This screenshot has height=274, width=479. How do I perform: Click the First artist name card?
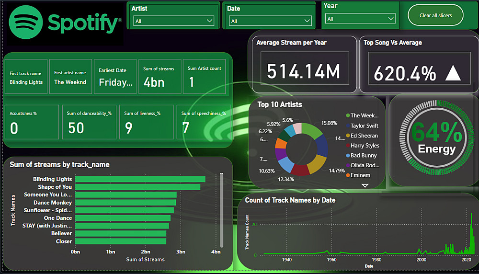click(x=70, y=77)
